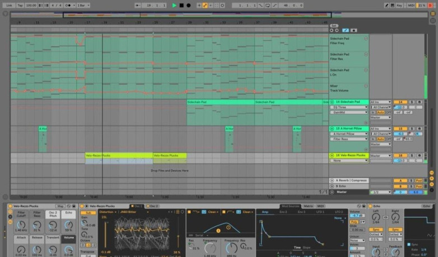Toggle the Loop switch icon
The image size is (438, 257).
pos(268,5)
